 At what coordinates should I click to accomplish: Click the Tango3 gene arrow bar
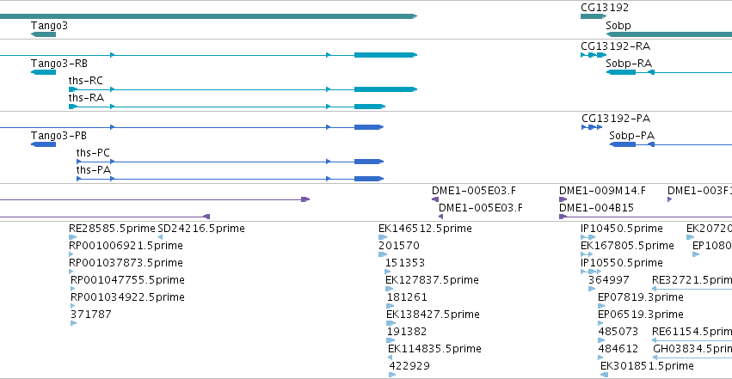click(43, 34)
